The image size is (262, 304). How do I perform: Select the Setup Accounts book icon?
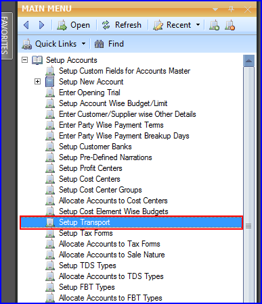click(37, 60)
